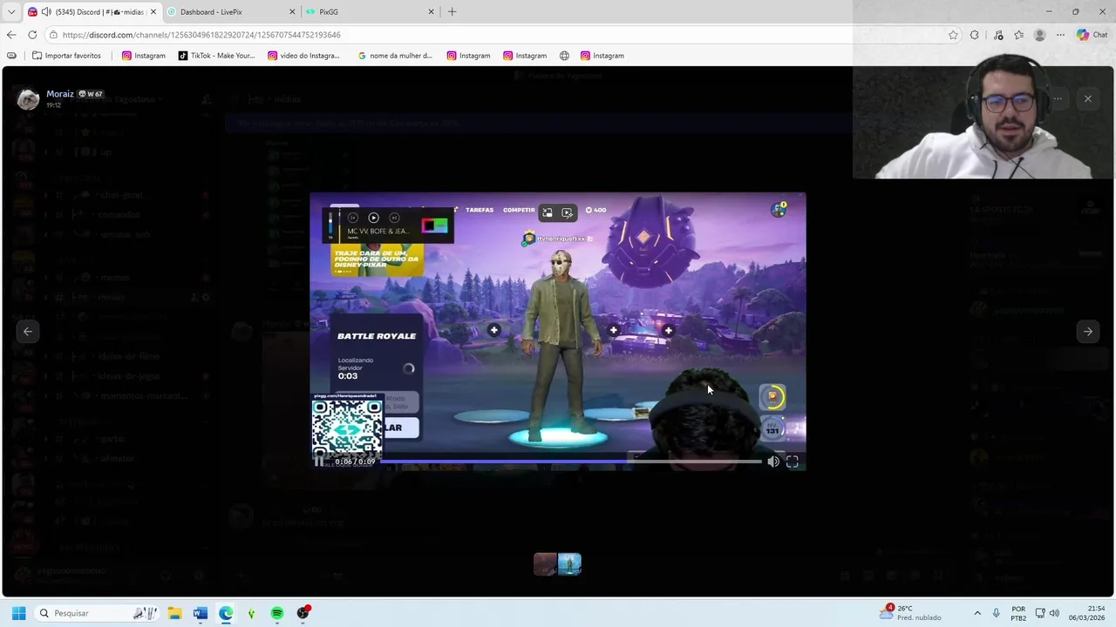Go back to the previous page
The width and height of the screenshot is (1116, 627).
[x=11, y=35]
